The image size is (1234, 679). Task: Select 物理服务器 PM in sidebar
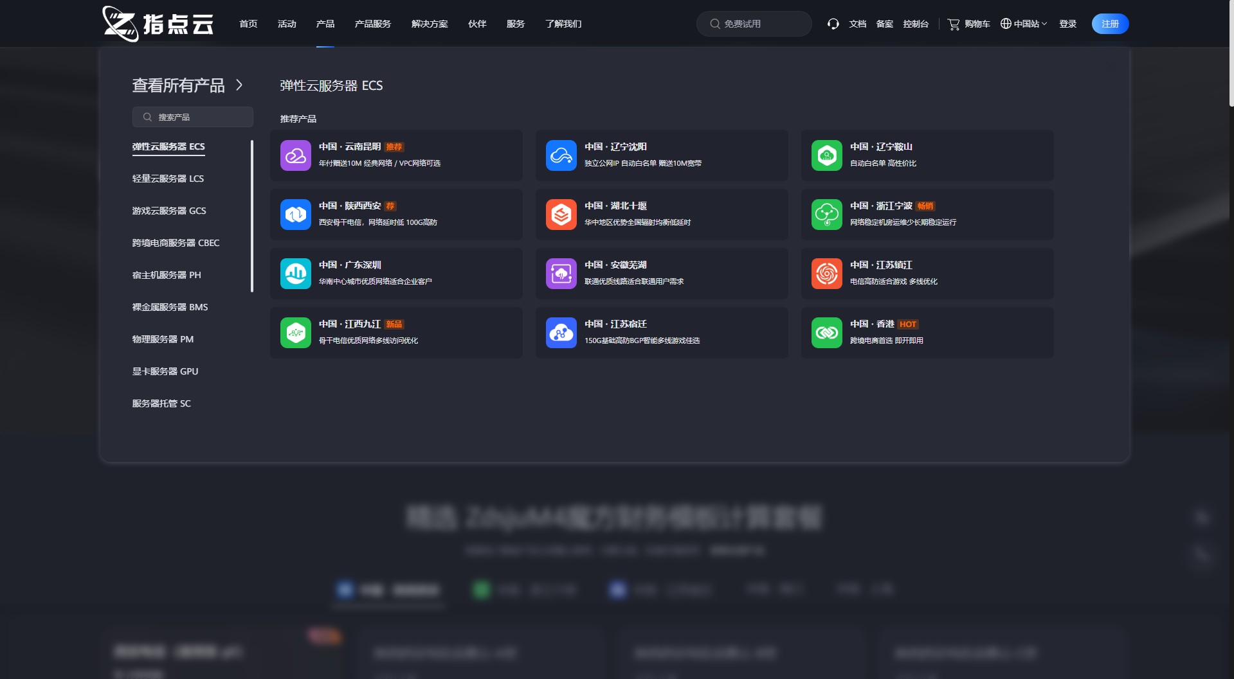tap(163, 339)
